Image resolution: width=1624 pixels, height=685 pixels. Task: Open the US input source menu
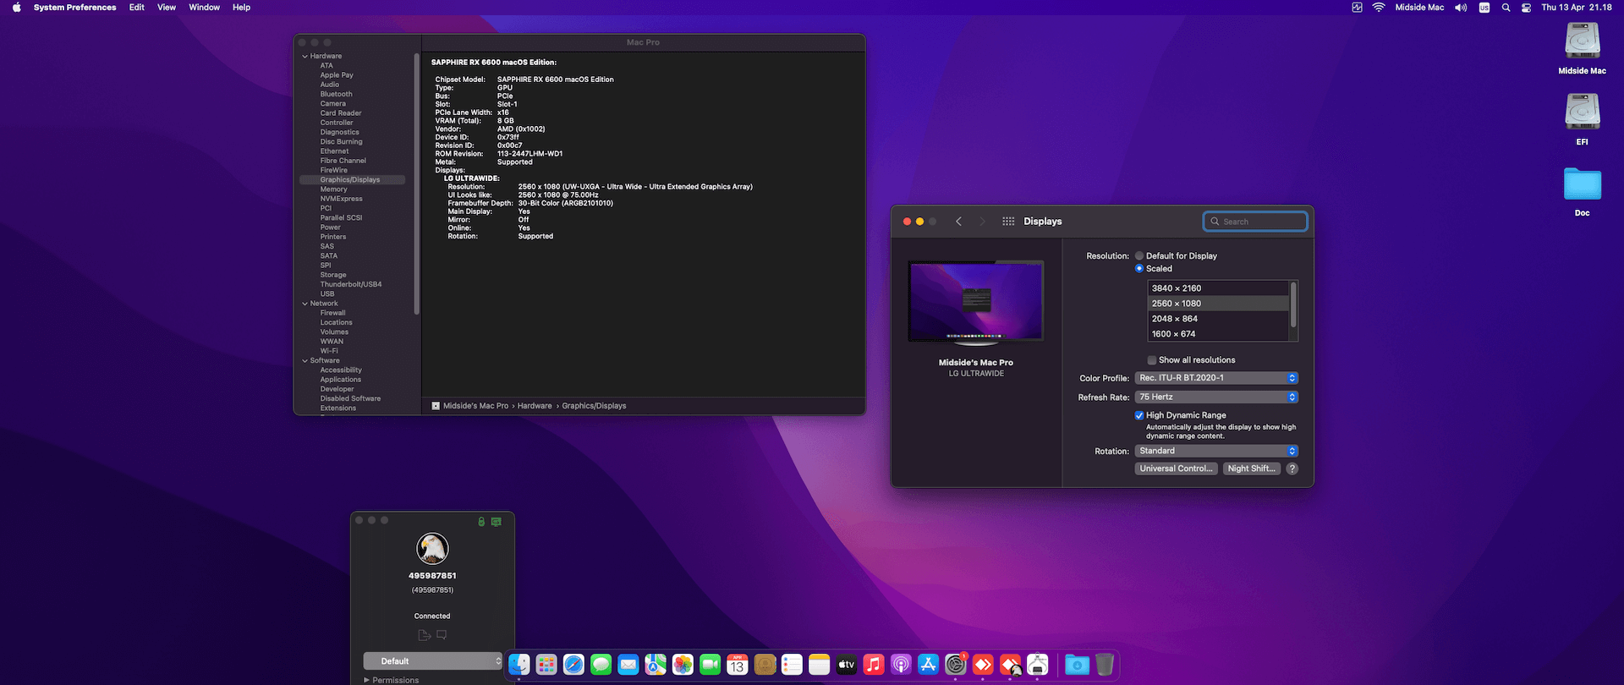pyautogui.click(x=1484, y=8)
